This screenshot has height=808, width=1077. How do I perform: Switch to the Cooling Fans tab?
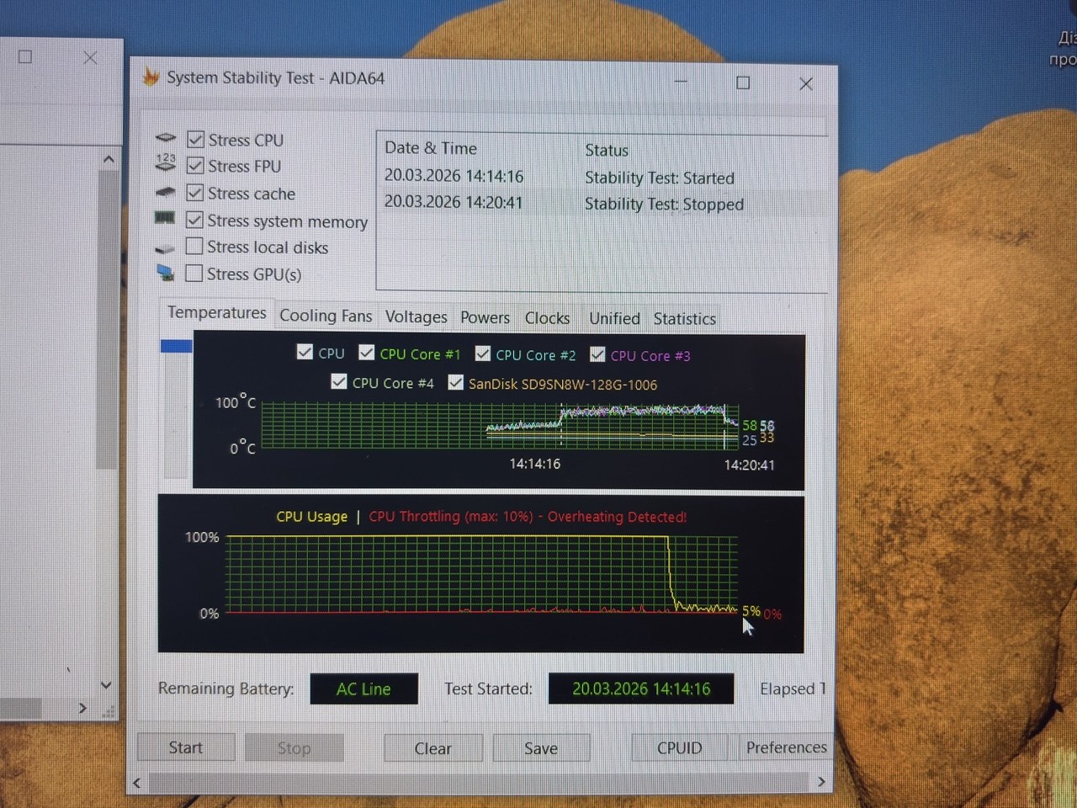[x=325, y=316]
